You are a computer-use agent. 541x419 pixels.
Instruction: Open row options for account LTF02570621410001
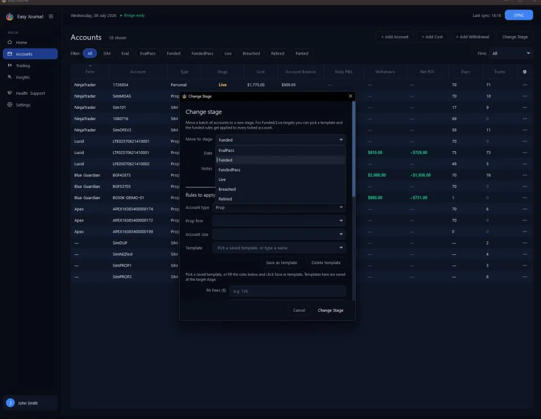click(x=525, y=153)
